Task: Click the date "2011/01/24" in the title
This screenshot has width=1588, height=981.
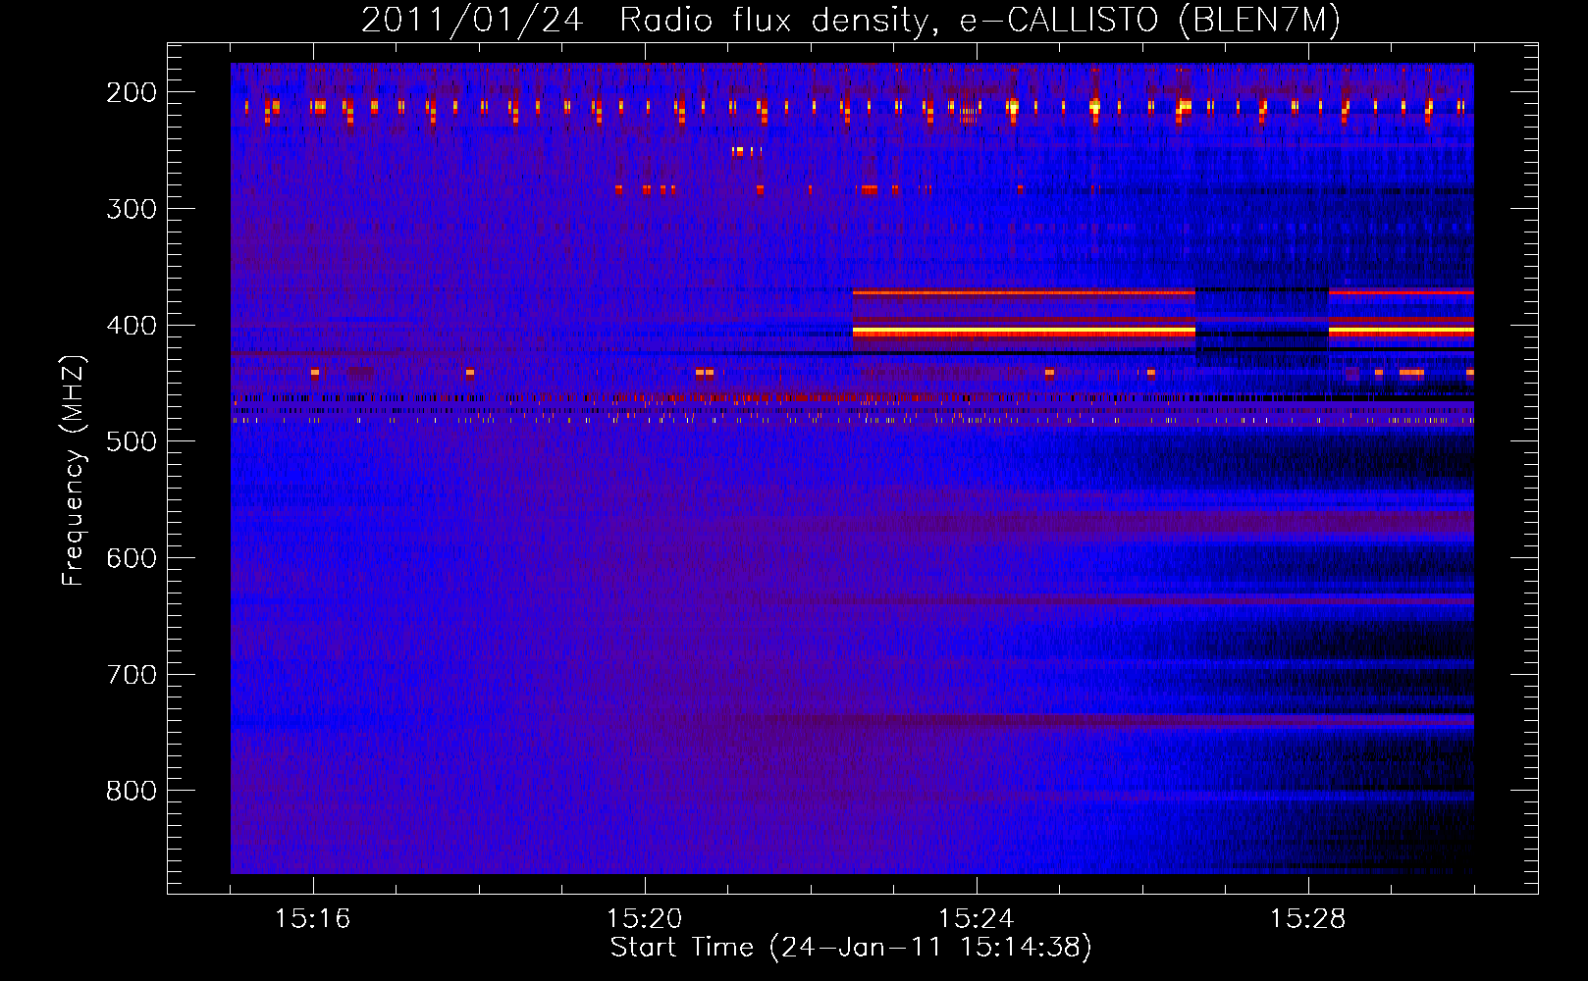Action: point(473,20)
